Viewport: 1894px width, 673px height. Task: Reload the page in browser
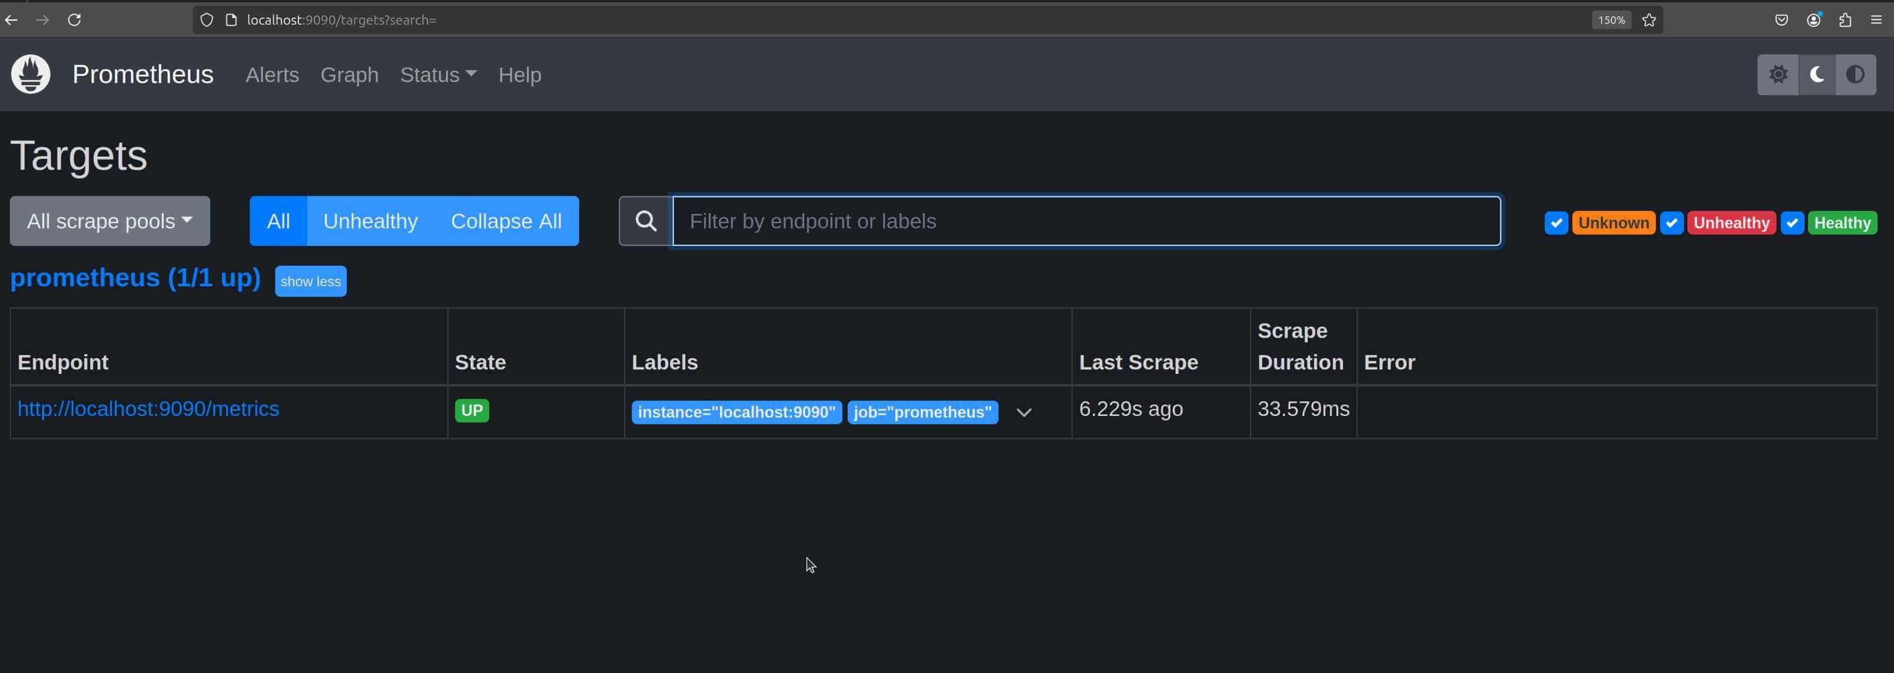point(74,20)
